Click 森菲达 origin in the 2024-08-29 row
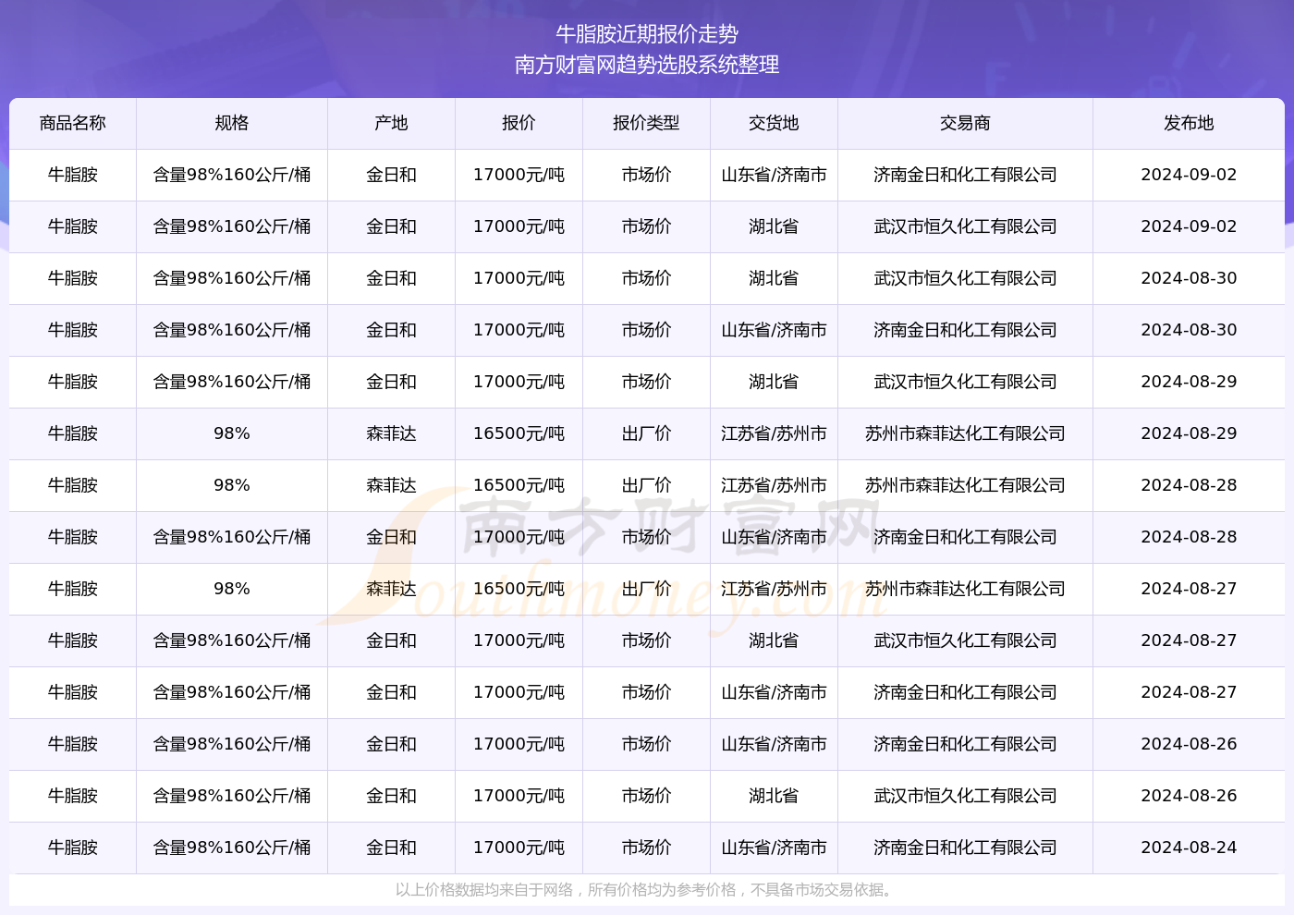Image resolution: width=1294 pixels, height=915 pixels. 392,433
